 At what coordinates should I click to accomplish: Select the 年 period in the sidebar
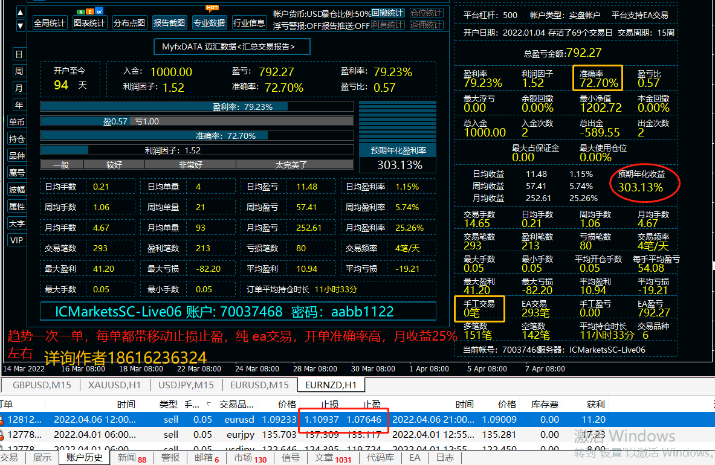pos(19,104)
